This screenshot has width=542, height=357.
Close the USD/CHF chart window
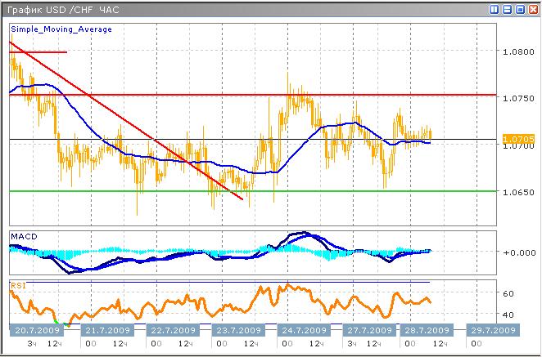532,10
